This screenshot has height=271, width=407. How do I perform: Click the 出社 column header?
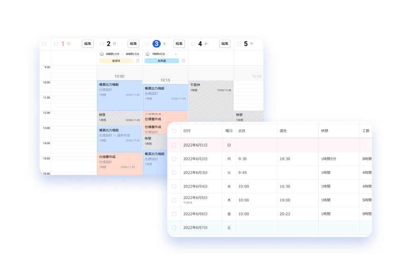242,131
